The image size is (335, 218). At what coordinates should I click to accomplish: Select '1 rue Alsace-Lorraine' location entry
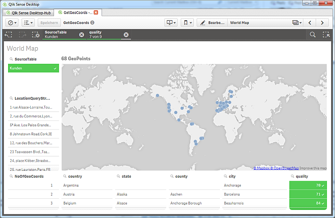tap(34, 107)
